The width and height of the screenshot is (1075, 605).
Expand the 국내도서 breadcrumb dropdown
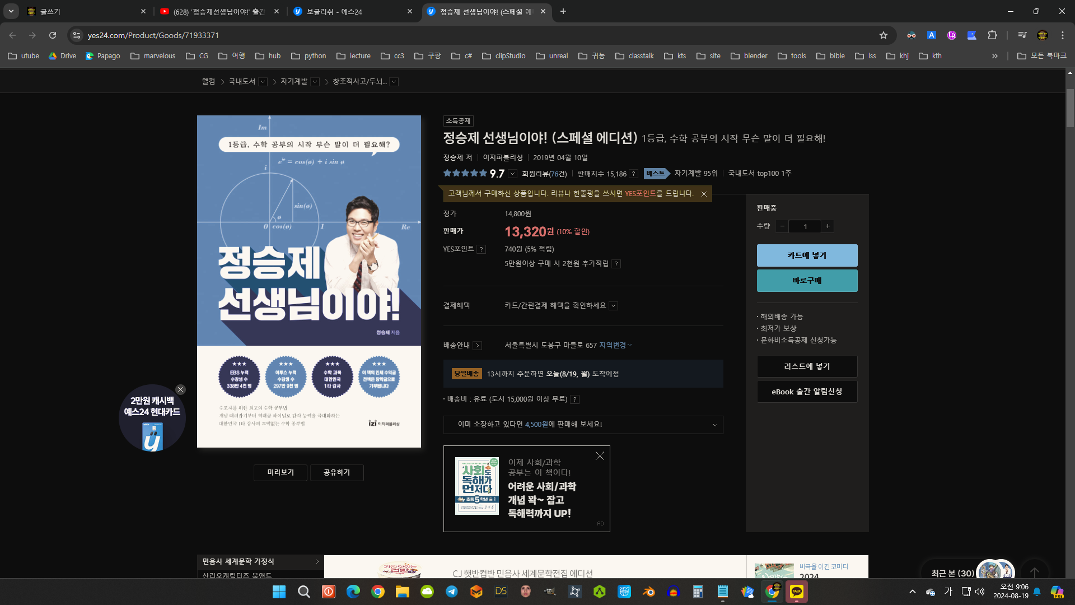263,82
